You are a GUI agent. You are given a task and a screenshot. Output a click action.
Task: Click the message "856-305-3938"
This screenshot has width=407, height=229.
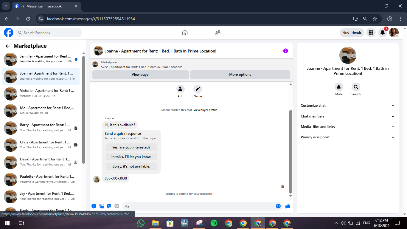(116, 178)
